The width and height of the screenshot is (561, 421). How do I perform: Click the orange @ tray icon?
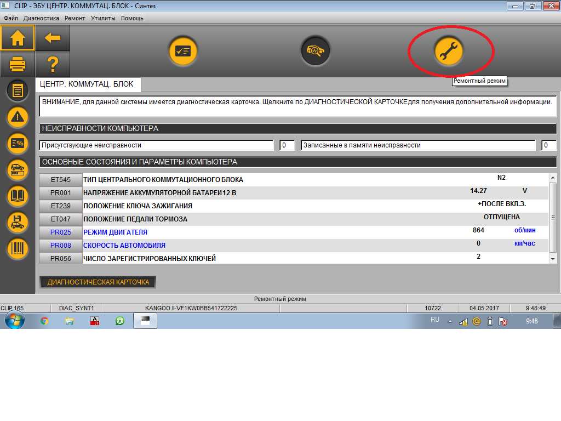tap(477, 321)
